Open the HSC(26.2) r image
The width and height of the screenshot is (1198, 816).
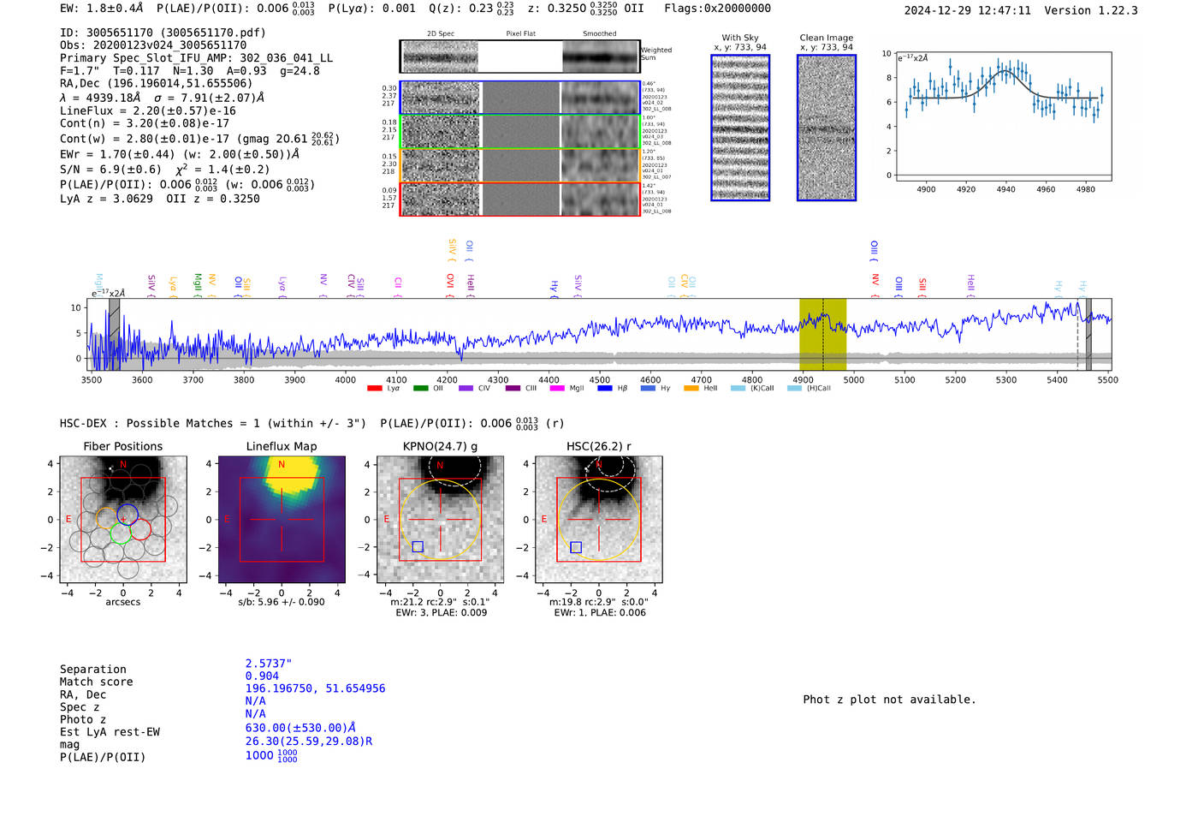pos(599,520)
